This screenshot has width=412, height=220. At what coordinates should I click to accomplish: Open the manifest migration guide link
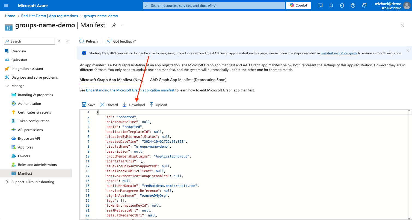(339, 53)
